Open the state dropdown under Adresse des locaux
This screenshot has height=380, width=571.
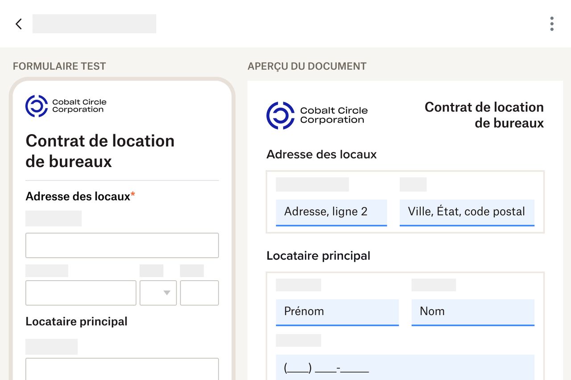pyautogui.click(x=158, y=293)
